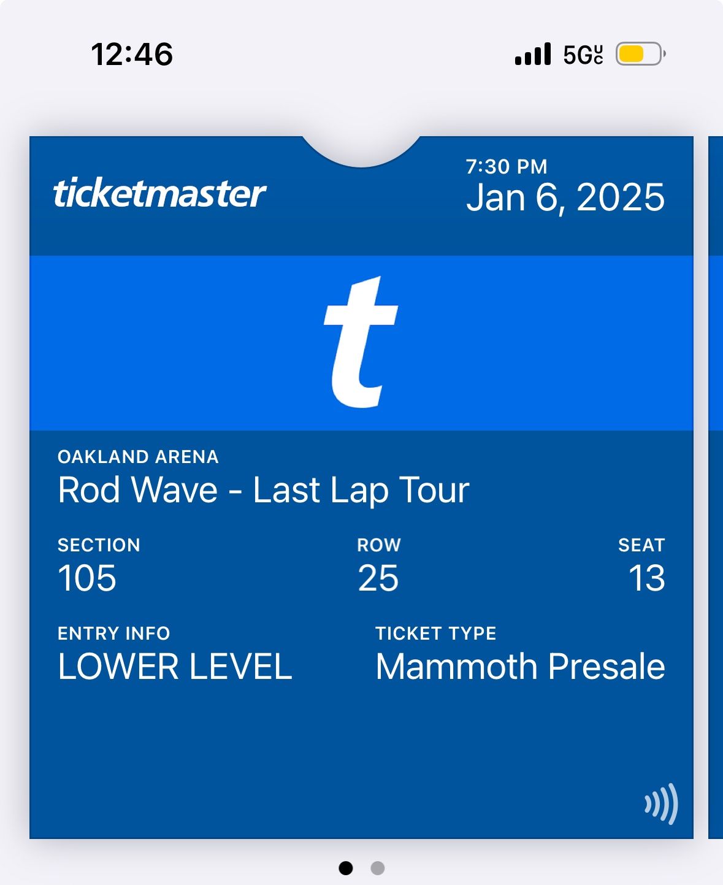Tap the Seat 13 value
Image resolution: width=723 pixels, height=885 pixels.
click(x=646, y=578)
